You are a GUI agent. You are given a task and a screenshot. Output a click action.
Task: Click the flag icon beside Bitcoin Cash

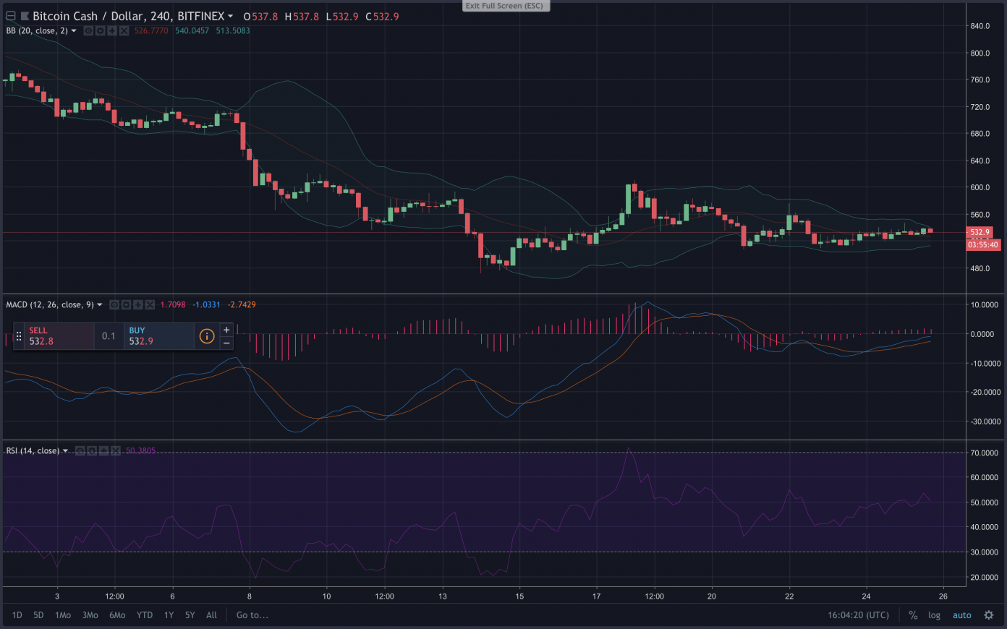(x=25, y=16)
